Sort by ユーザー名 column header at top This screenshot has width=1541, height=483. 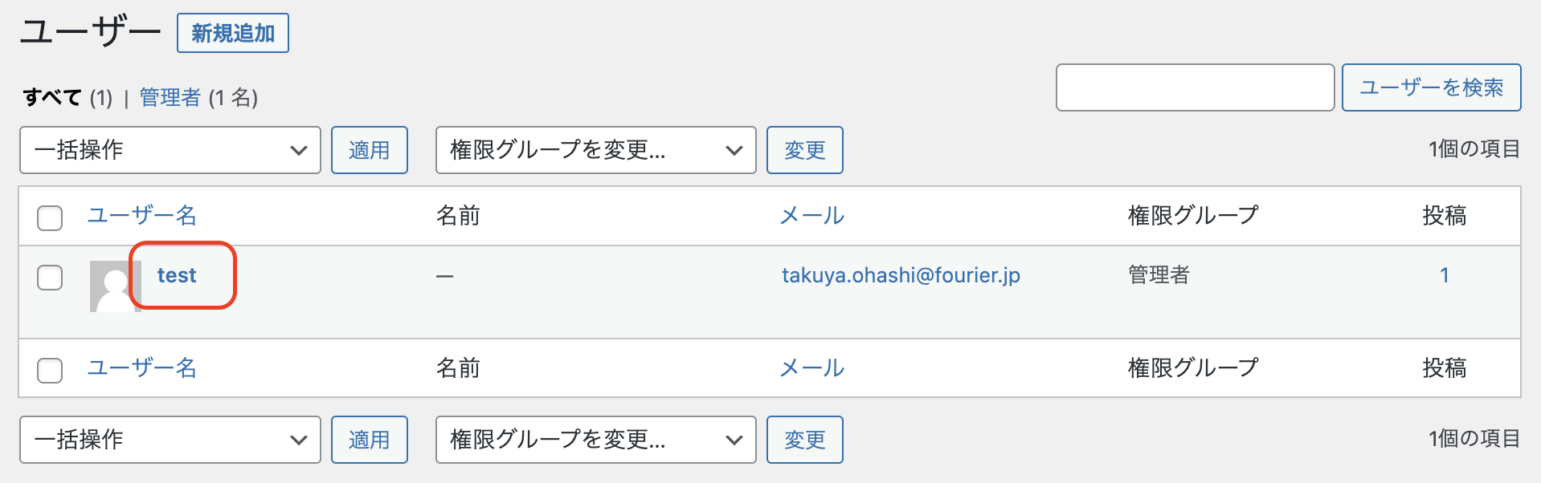click(142, 215)
